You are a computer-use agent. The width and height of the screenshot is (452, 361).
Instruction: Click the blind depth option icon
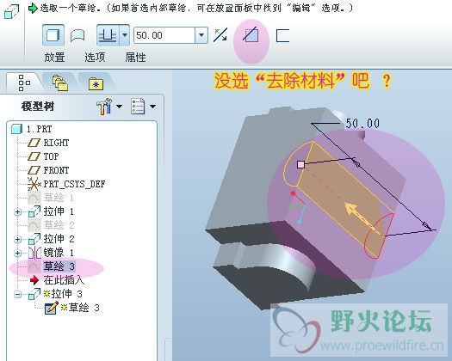pyautogui.click(x=108, y=35)
